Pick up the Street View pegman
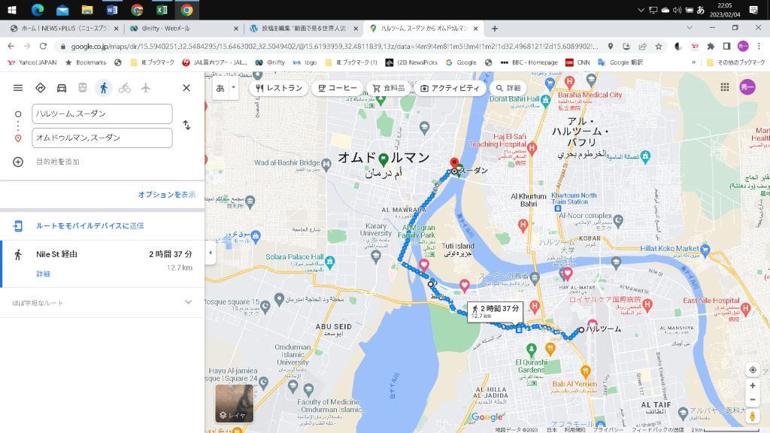 pos(752,416)
